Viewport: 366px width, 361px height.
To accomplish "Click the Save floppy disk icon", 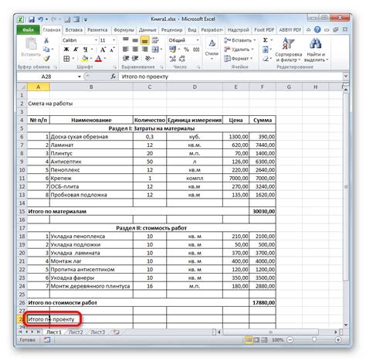I will pos(32,19).
